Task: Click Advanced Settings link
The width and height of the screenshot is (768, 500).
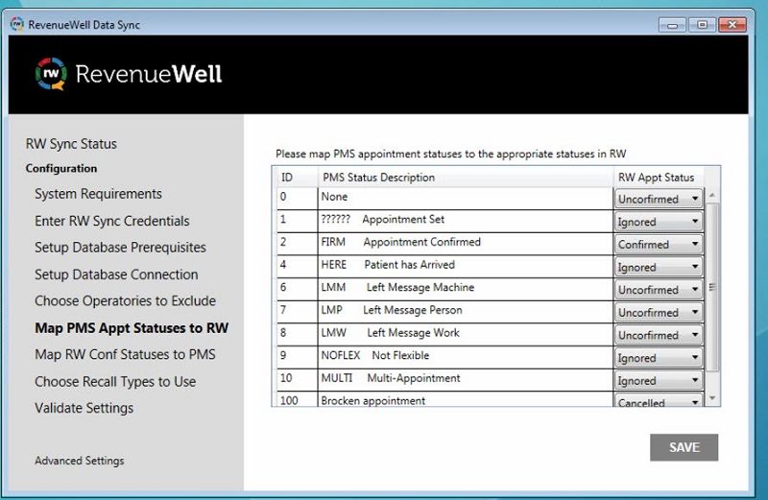Action: 79,461
